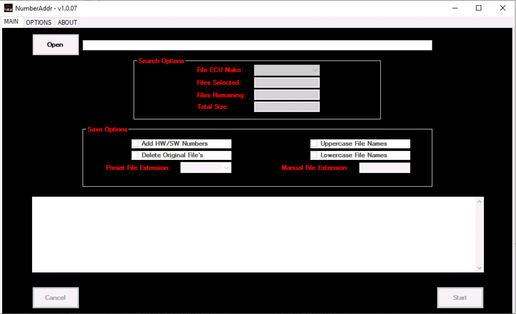Switch to the OPTIONS tab

coord(38,22)
